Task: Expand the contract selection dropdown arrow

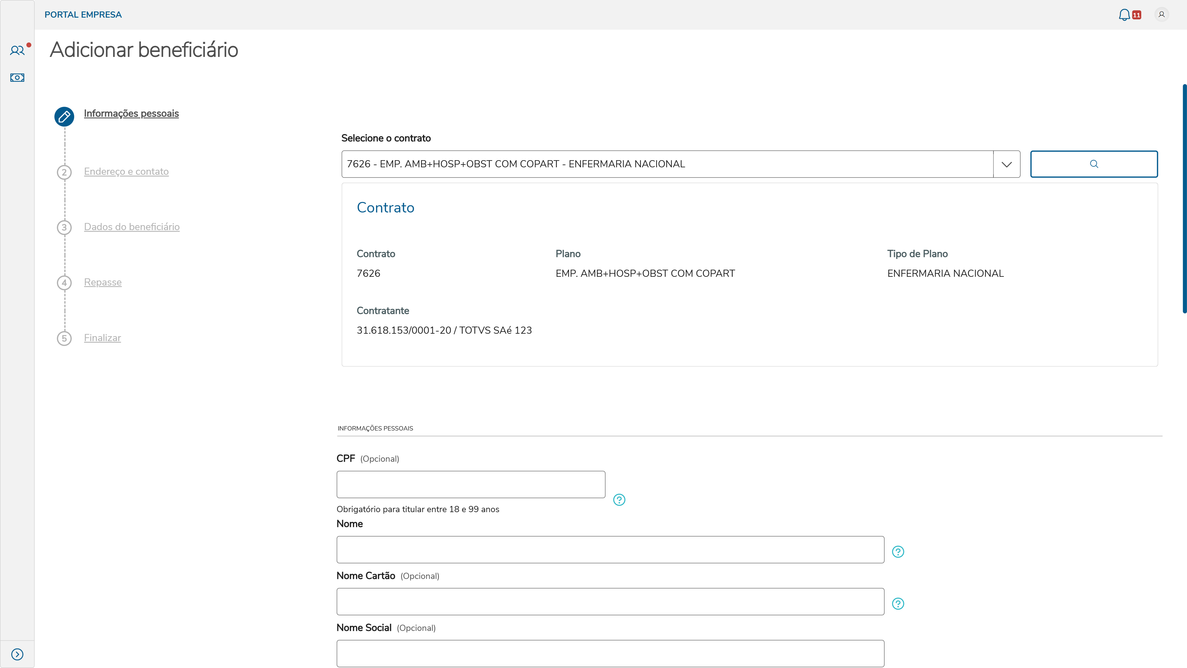Action: (x=1006, y=164)
